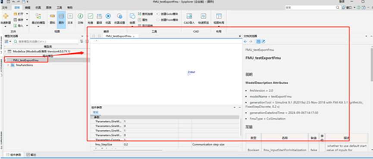Close the FMU_testExportFmu document tab
373x159 pixels.
pyautogui.click(x=134, y=36)
